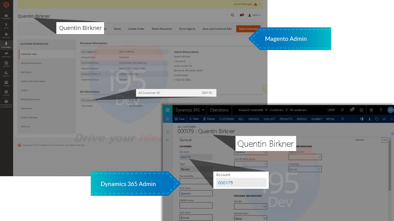The height and width of the screenshot is (221, 394).
Task: Open Dynamics settings gear
Action: tap(371, 110)
